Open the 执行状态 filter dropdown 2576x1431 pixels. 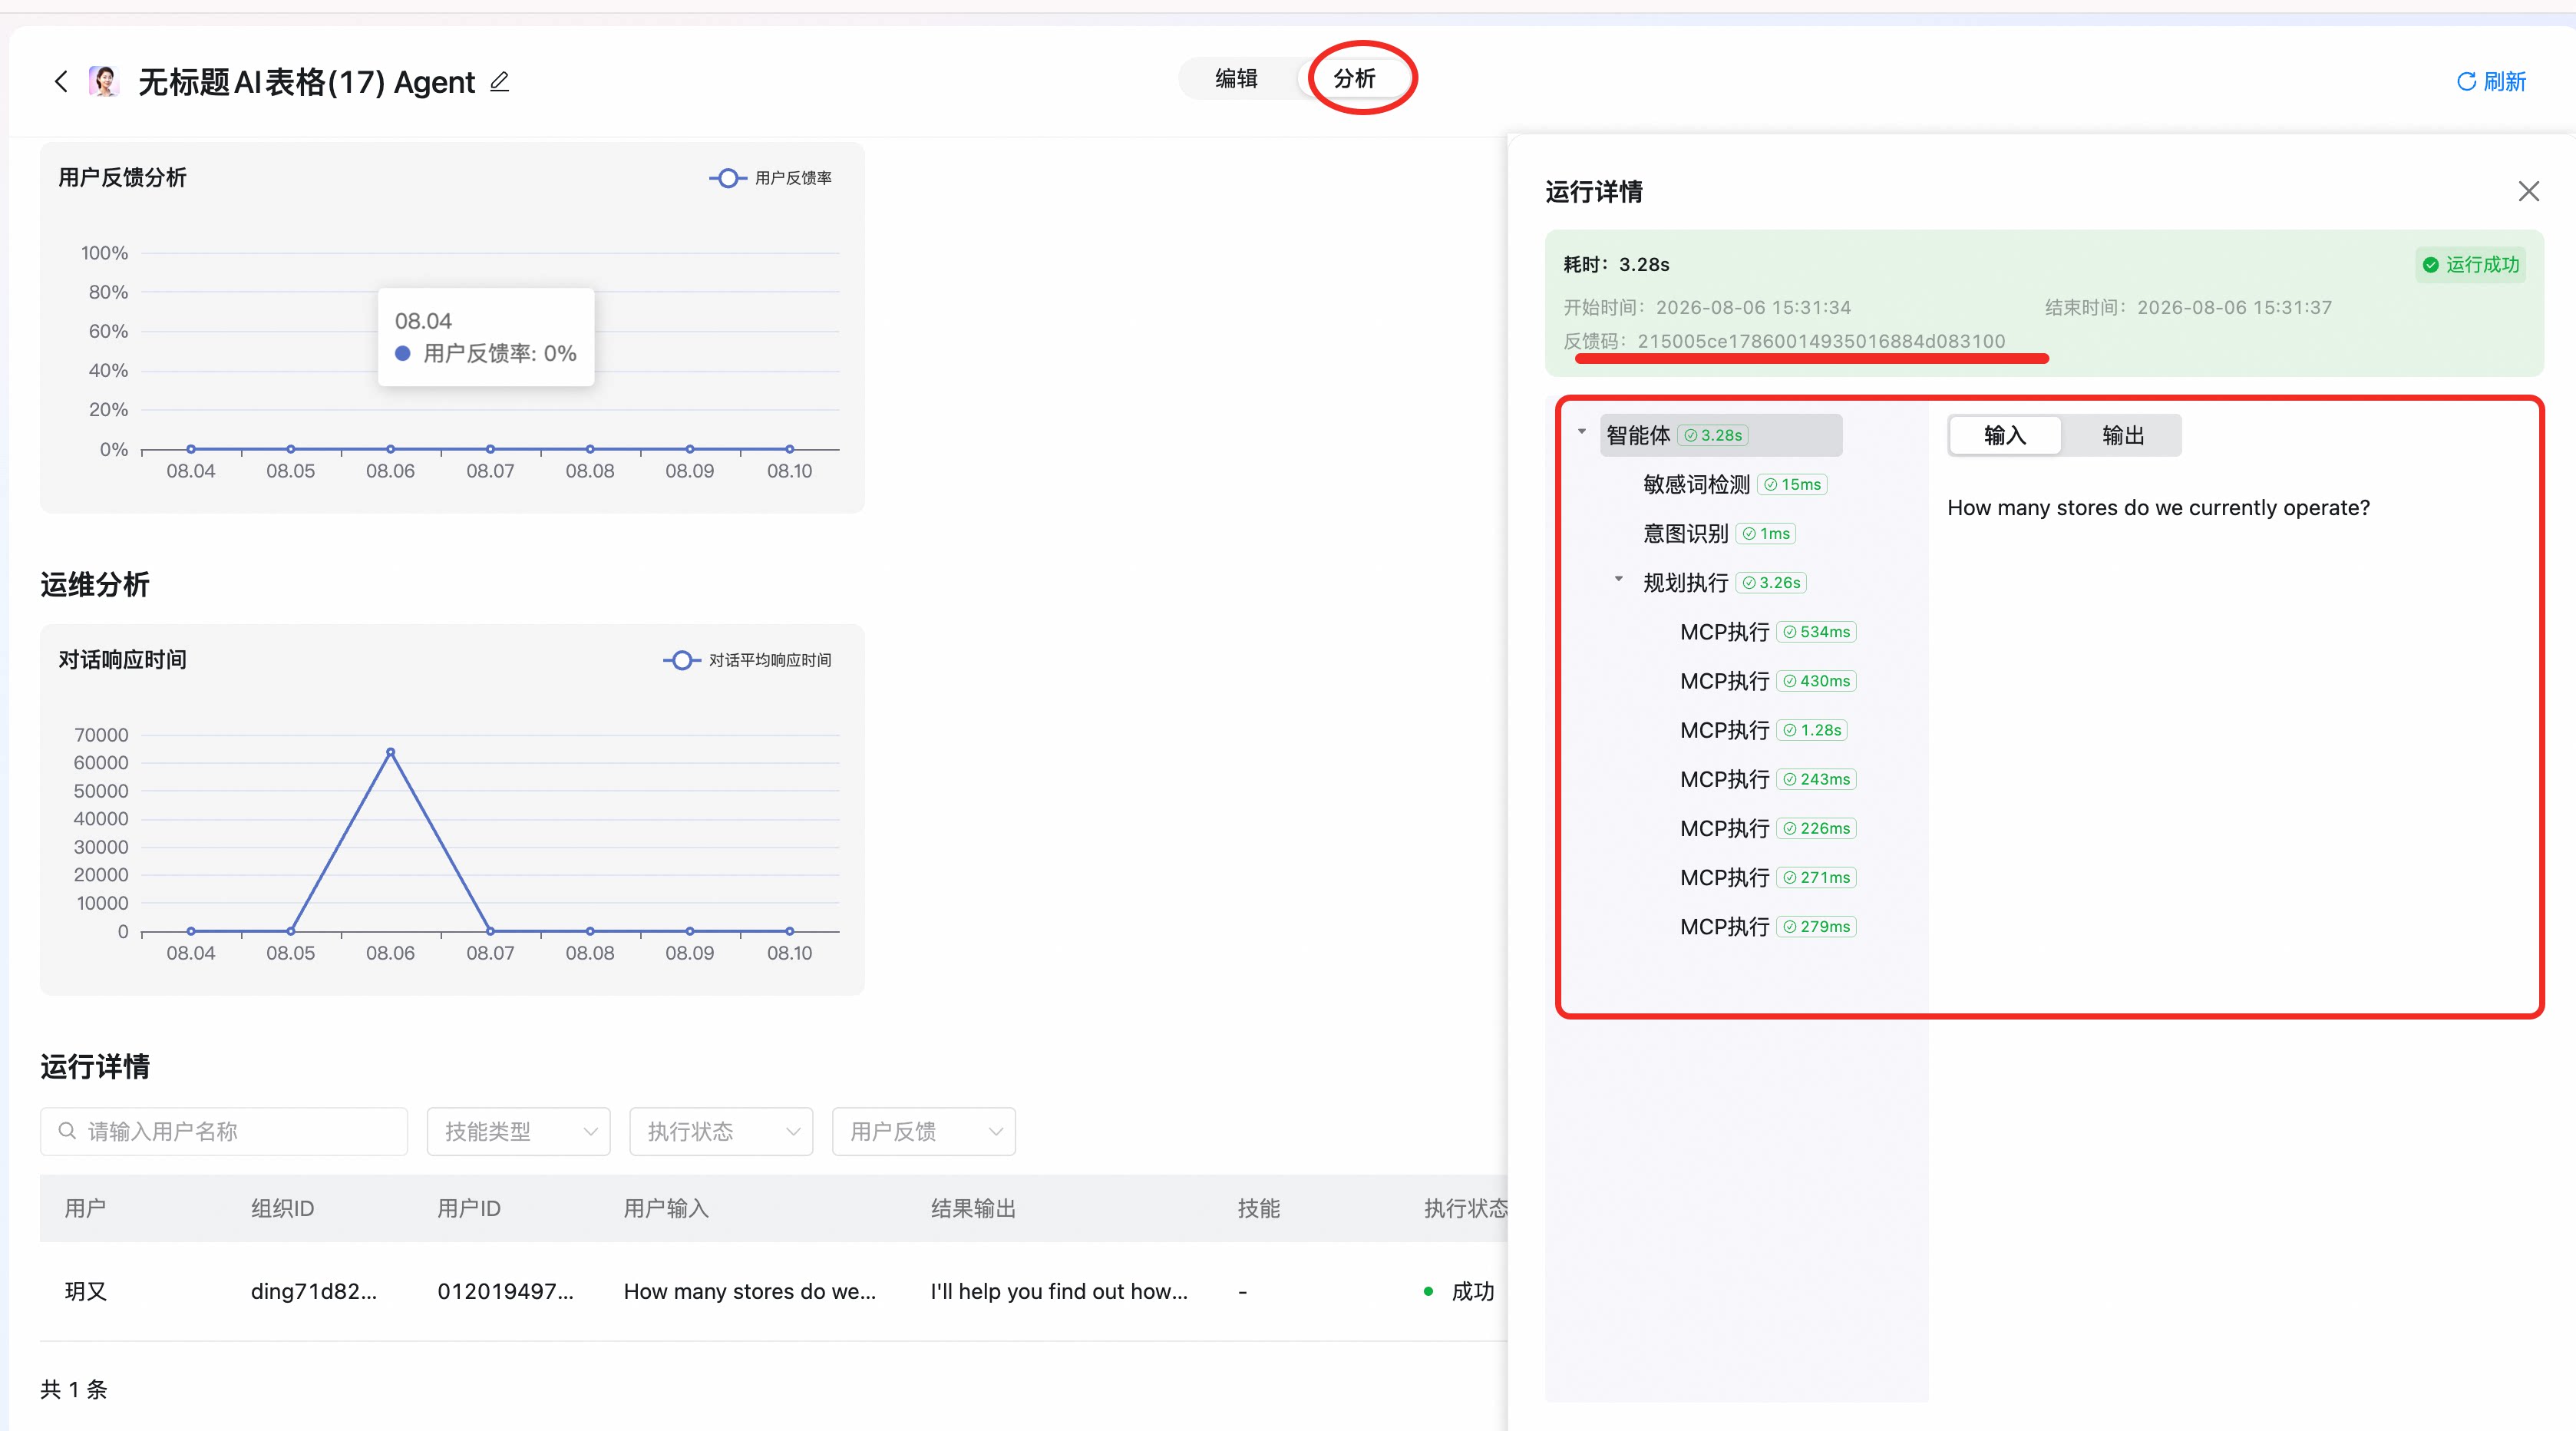click(721, 1131)
